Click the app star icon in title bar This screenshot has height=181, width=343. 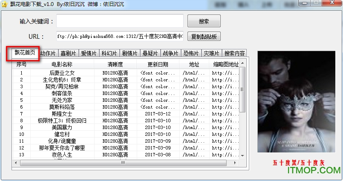click(x=4, y=4)
